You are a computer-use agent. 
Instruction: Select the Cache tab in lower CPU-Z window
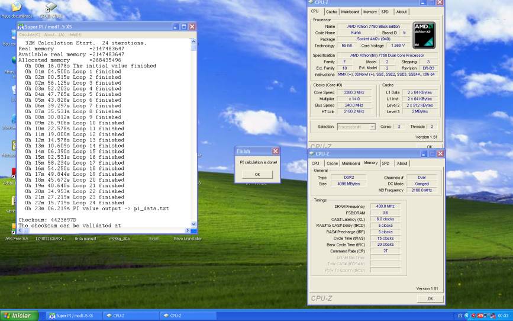click(x=332, y=163)
